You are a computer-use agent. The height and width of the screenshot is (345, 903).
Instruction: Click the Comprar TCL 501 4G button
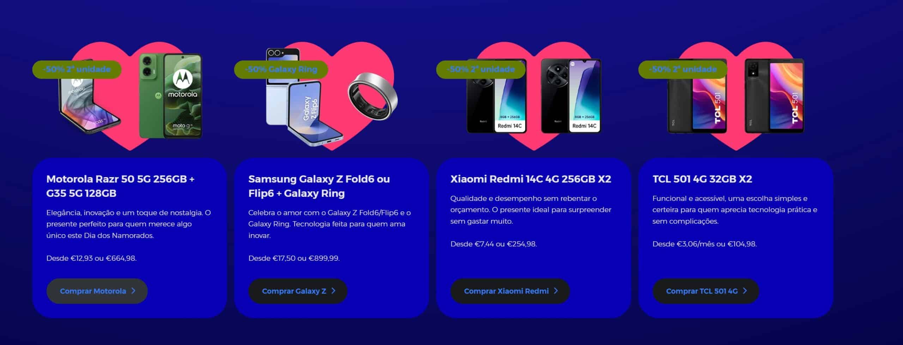[705, 291]
